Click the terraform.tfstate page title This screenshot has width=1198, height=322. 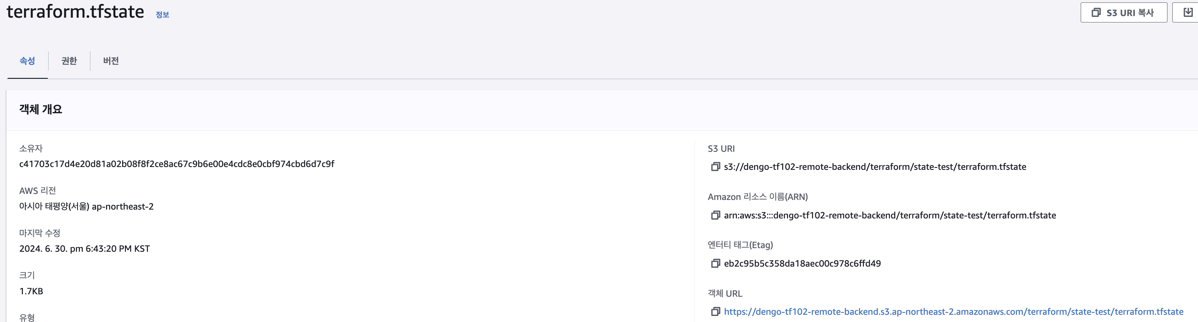[76, 11]
